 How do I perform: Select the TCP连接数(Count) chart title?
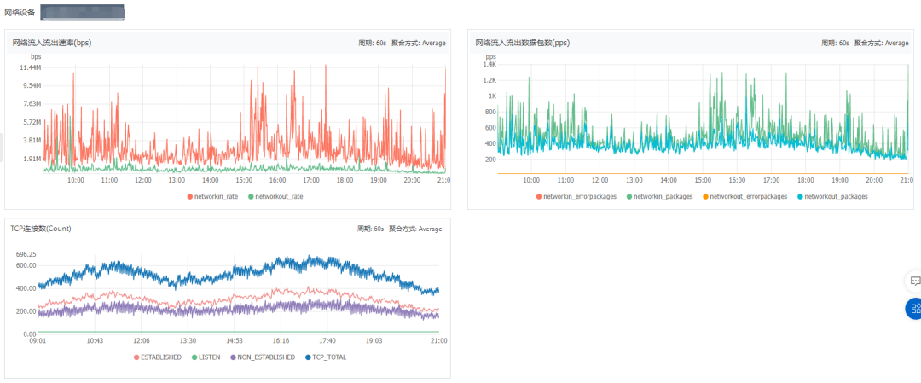tap(41, 229)
